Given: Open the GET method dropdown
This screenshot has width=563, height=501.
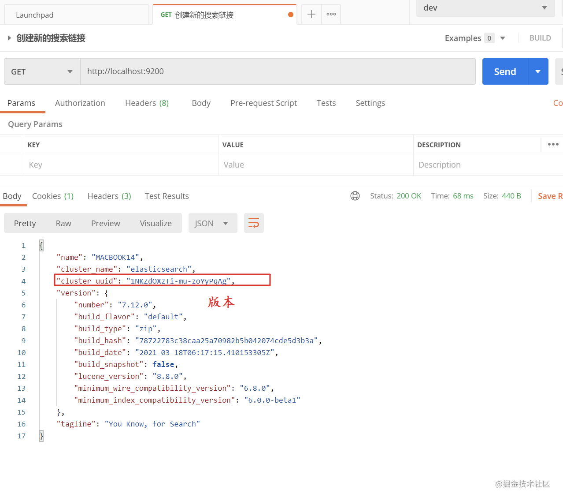Looking at the screenshot, I should 42,71.
